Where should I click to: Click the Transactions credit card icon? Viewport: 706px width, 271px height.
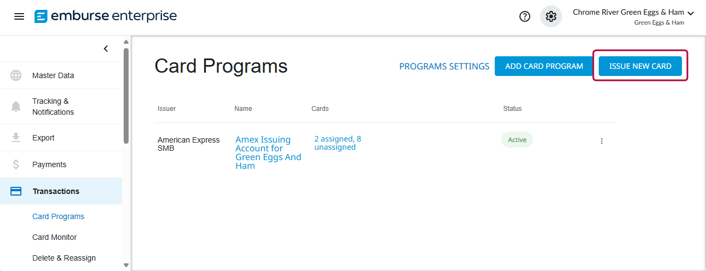[x=16, y=191]
